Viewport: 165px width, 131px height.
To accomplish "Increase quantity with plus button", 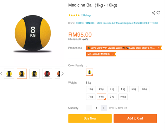I will [104, 108].
